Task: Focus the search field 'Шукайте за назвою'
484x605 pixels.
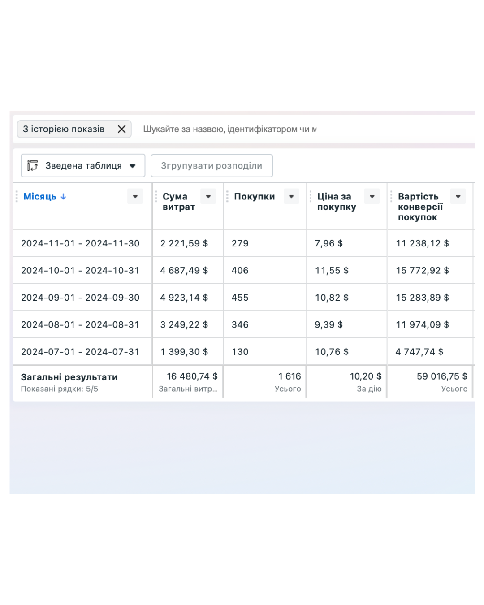Action: tap(229, 129)
